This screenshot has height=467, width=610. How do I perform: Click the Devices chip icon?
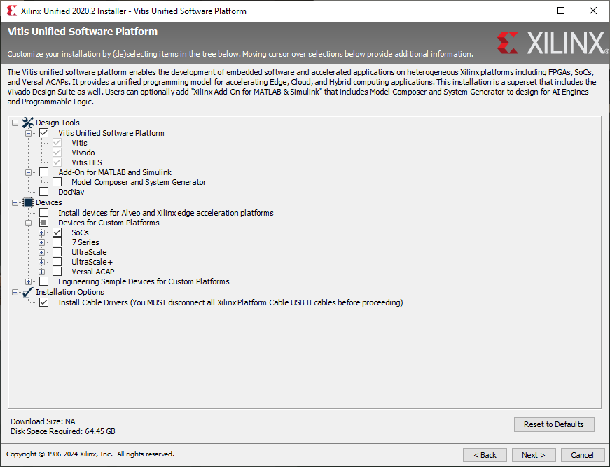28,202
